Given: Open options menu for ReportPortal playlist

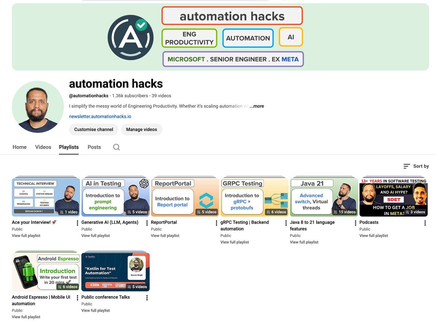Looking at the screenshot, I should [x=216, y=223].
